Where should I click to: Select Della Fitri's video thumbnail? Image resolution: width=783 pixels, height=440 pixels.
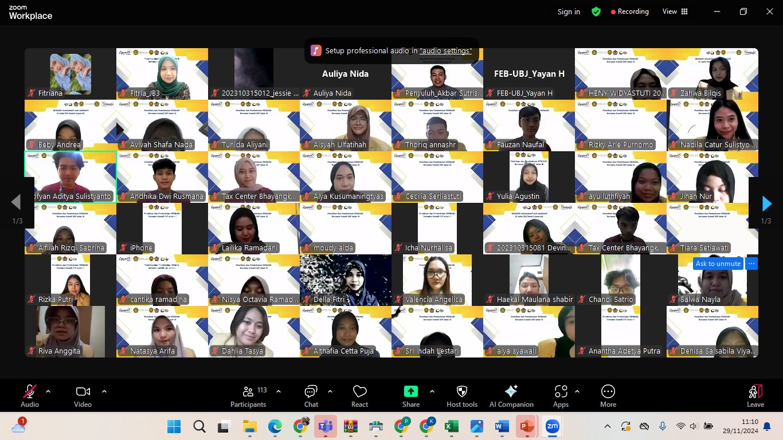[345, 280]
